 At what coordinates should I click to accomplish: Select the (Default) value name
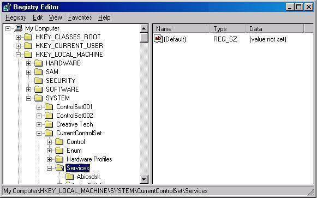tap(175, 39)
